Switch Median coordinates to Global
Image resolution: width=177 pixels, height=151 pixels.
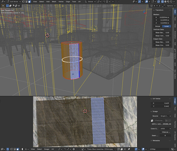157,26
